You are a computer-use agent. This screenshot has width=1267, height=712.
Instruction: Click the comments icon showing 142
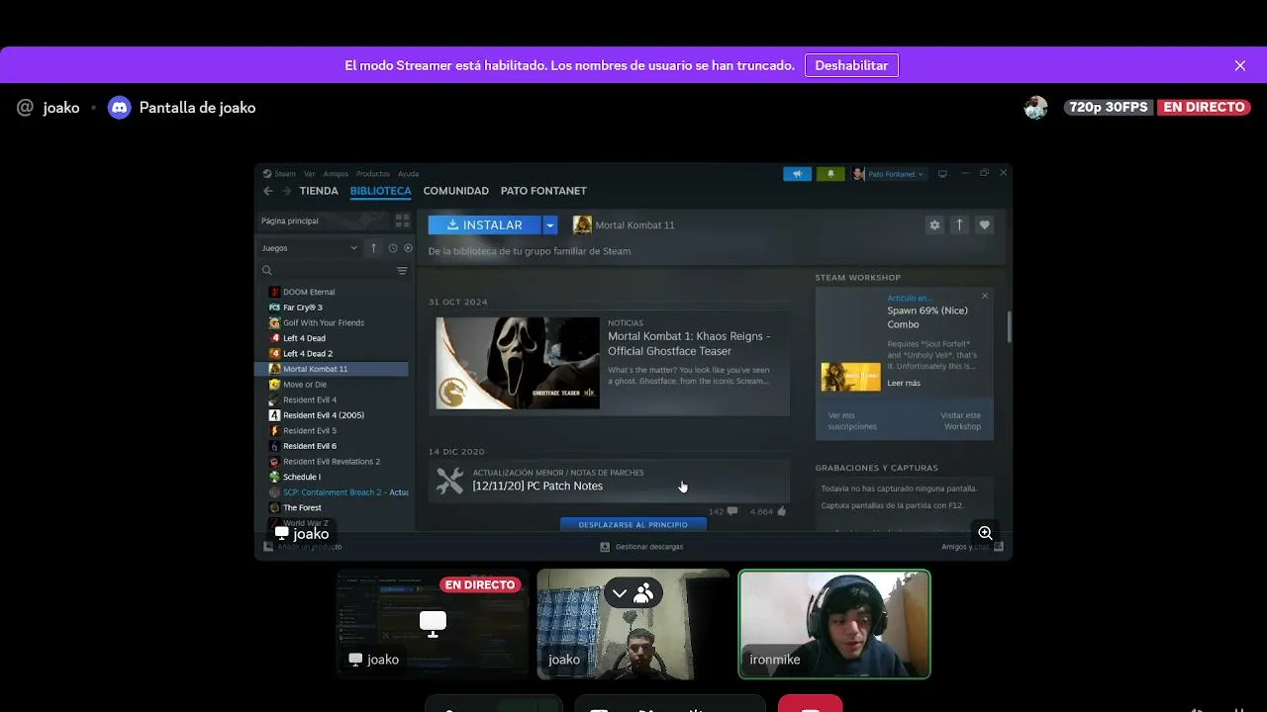point(731,511)
